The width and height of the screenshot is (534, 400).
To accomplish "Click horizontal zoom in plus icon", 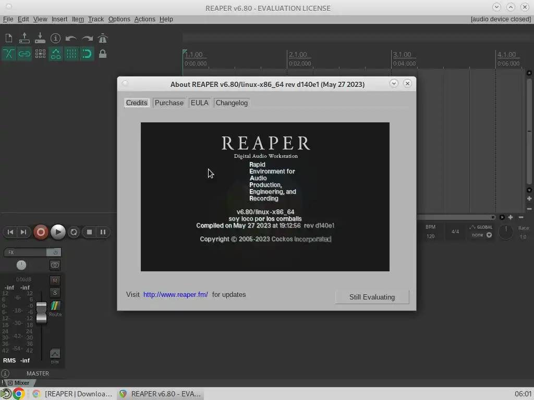I will coord(511,217).
